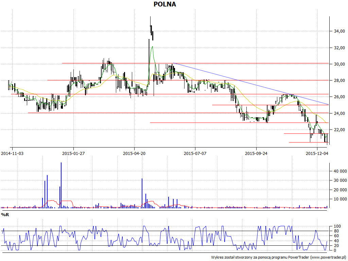The width and height of the screenshot is (348, 261).
Task: Select the 10 000 volume axis label
Action: pyautogui.click(x=340, y=199)
